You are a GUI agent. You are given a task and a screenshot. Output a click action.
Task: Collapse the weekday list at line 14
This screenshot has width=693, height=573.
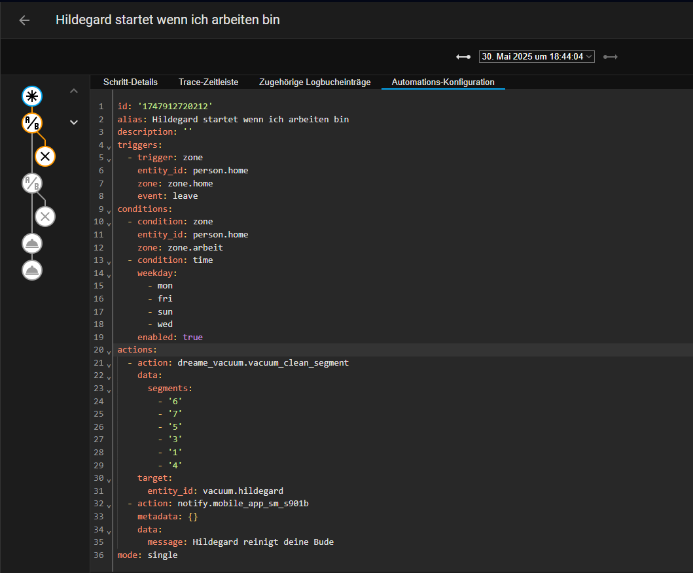click(x=109, y=275)
